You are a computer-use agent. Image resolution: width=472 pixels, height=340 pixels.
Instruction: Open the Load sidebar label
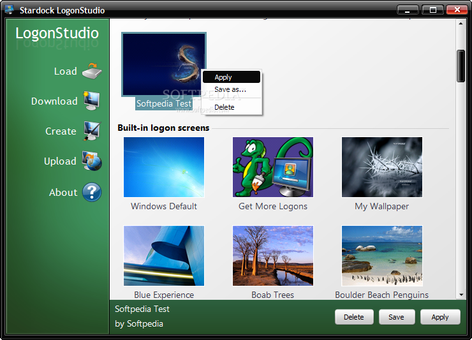(x=65, y=71)
